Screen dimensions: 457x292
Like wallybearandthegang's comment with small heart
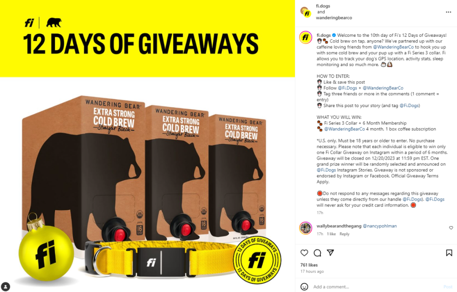click(x=451, y=228)
